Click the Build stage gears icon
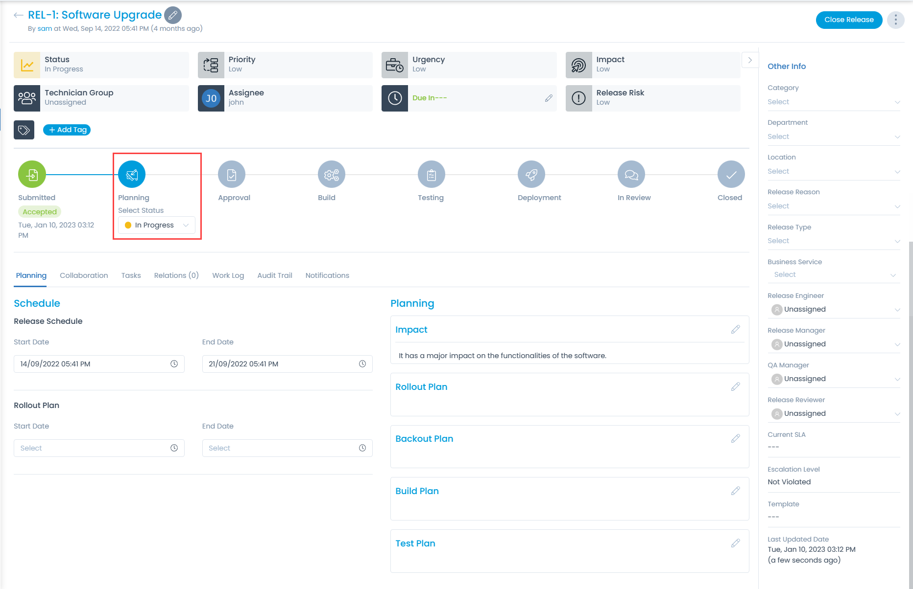This screenshot has height=589, width=913. pyautogui.click(x=332, y=174)
